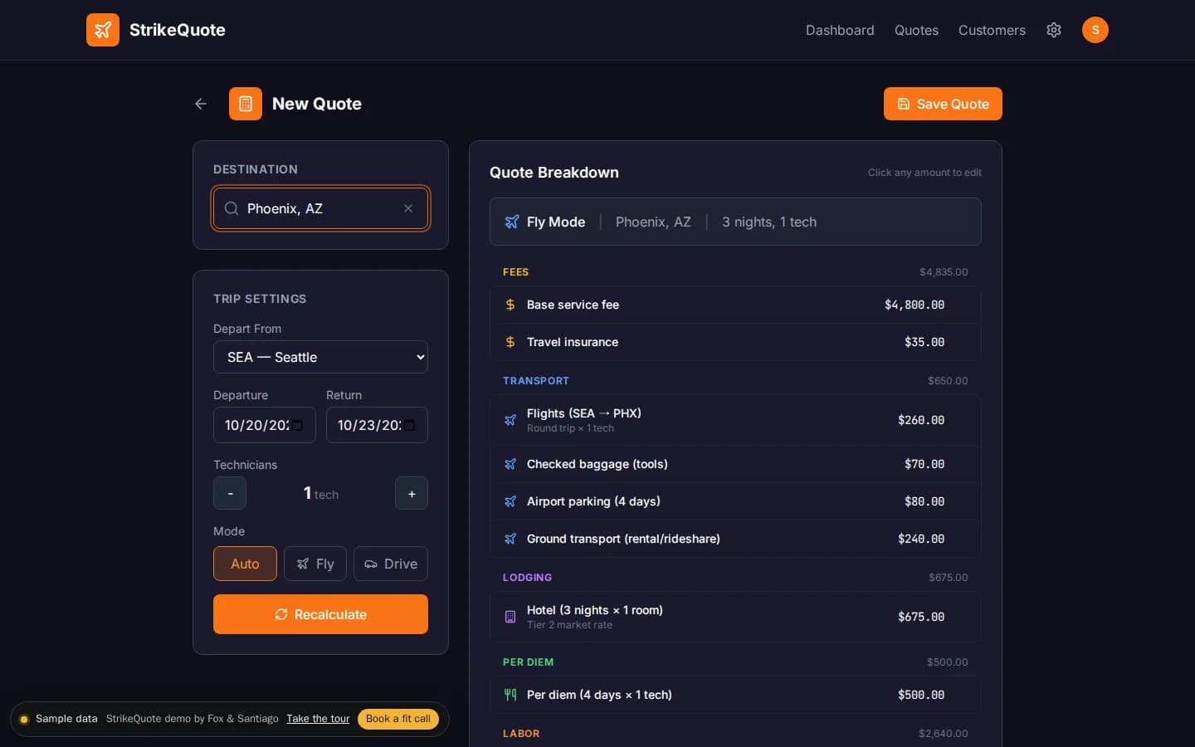Viewport: 1195px width, 747px height.
Task: Follow the Take the tour link
Action: pos(318,719)
